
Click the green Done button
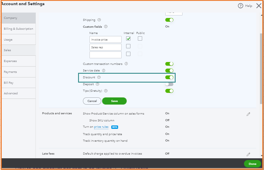pyautogui.click(x=252, y=164)
